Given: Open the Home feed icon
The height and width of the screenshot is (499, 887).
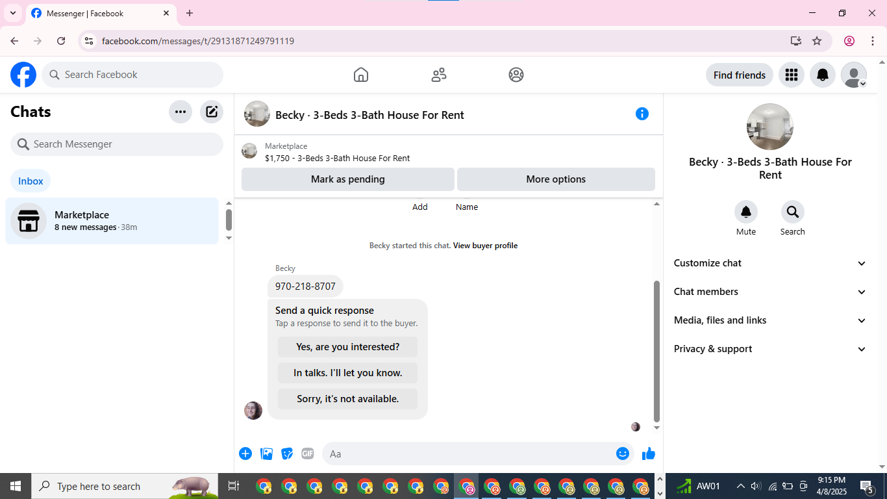Looking at the screenshot, I should click(361, 75).
